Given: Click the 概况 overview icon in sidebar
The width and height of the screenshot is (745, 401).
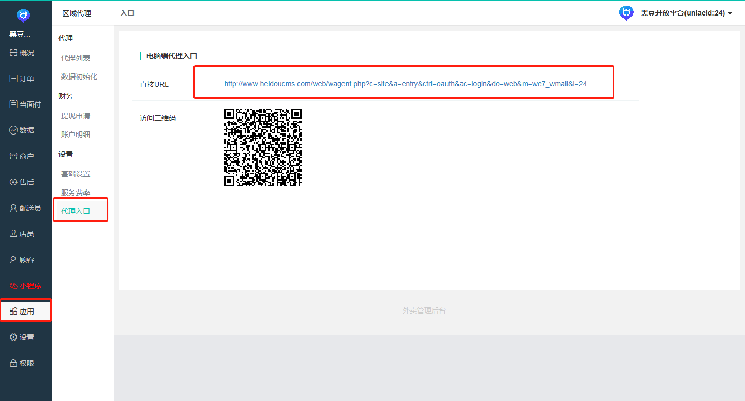Looking at the screenshot, I should [x=13, y=53].
